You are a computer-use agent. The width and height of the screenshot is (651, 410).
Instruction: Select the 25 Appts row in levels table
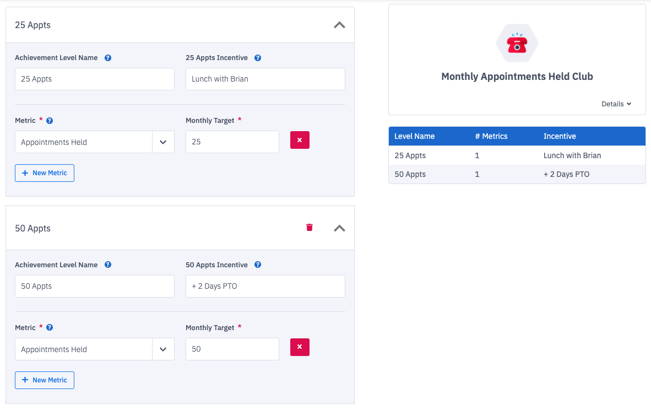517,155
